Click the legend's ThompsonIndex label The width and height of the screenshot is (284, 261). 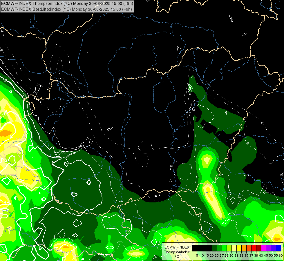tap(177, 252)
